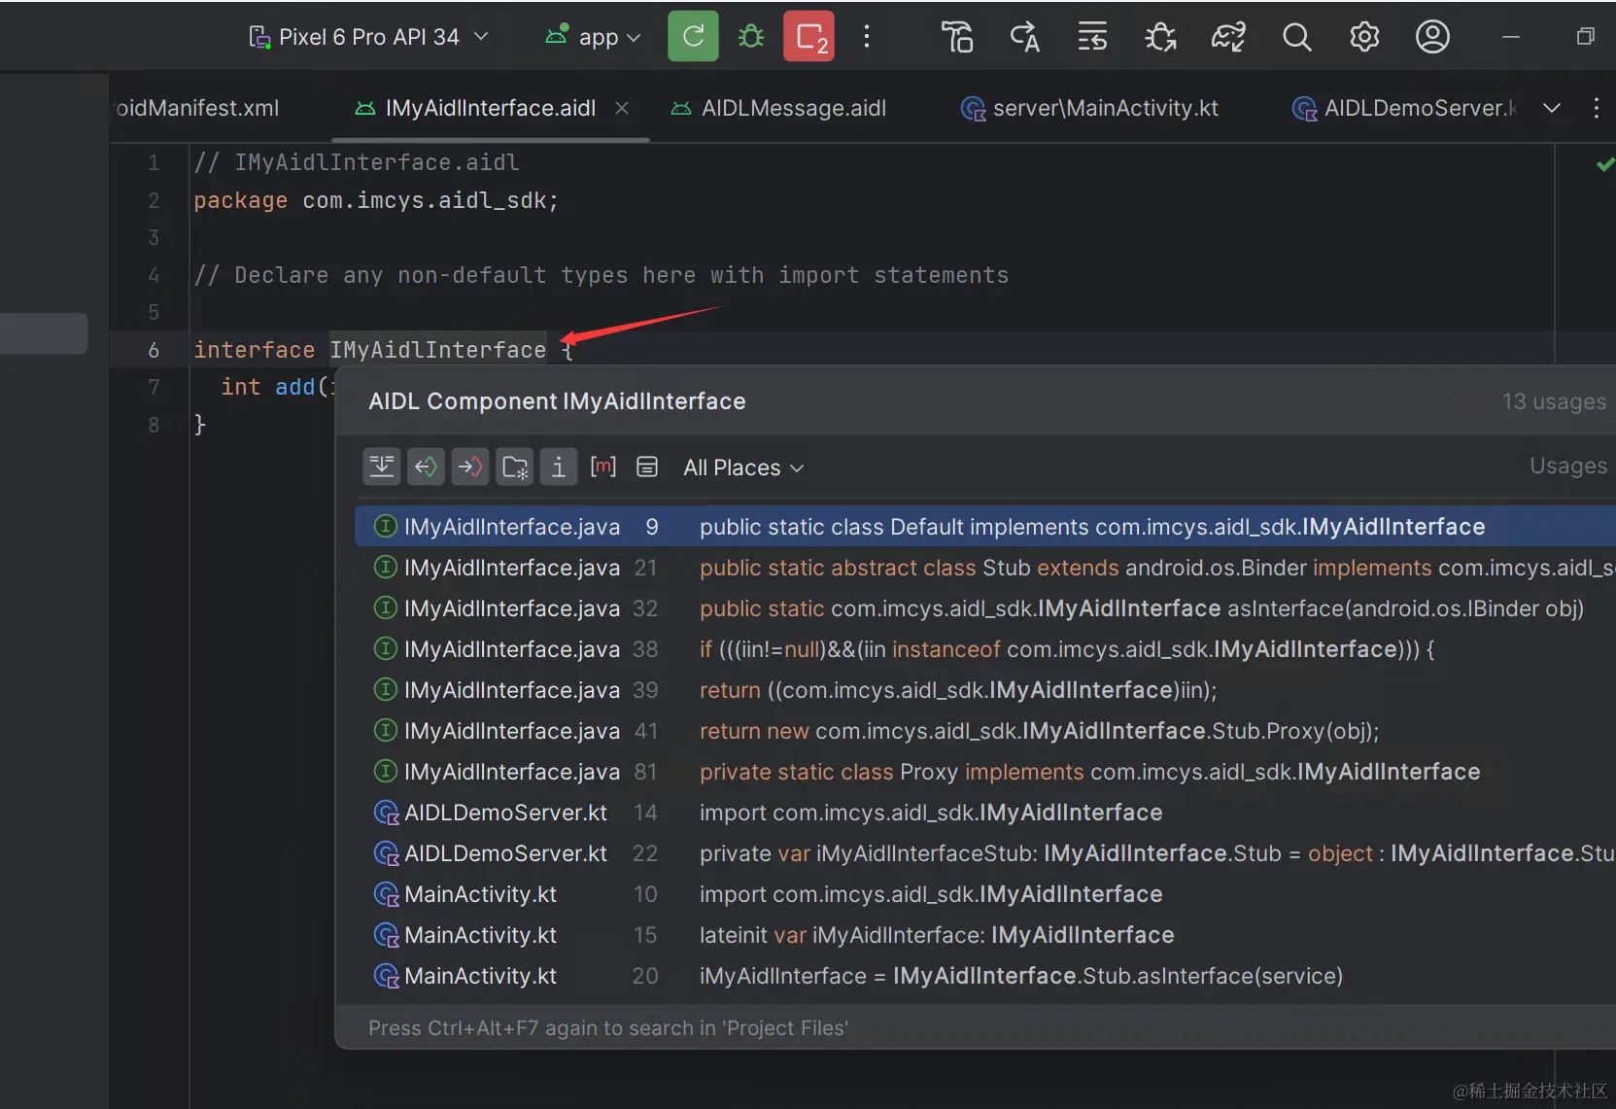Click the 'int' keyword on line 7
The width and height of the screenshot is (1616, 1109).
240,387
